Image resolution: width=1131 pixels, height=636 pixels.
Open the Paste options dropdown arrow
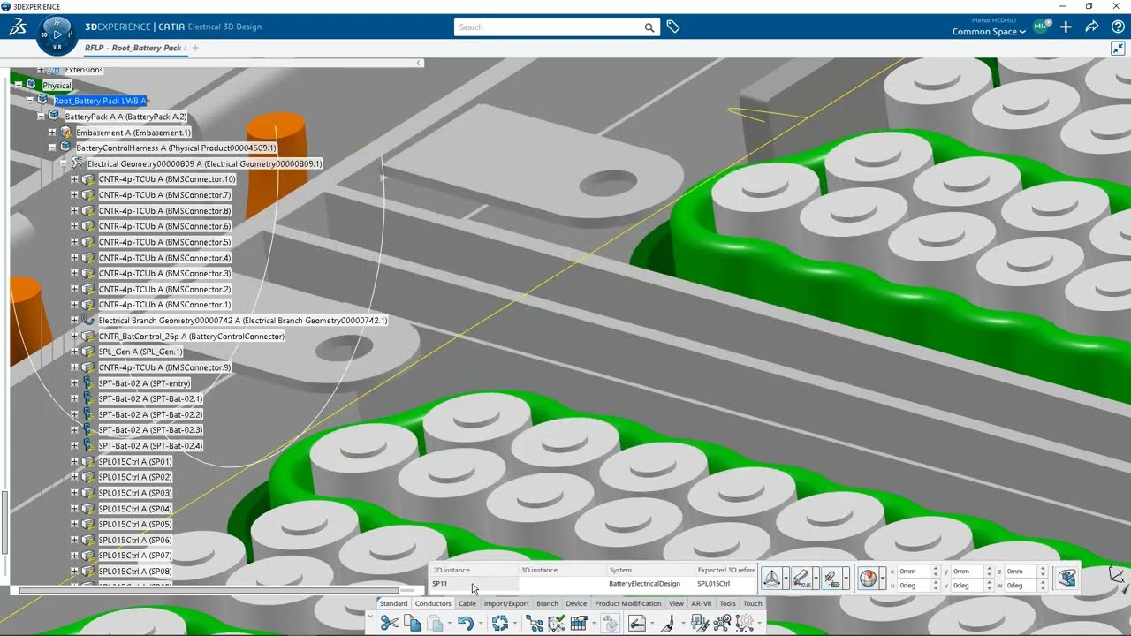click(x=452, y=625)
